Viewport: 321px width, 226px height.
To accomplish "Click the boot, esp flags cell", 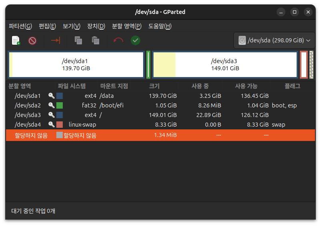I will pos(284,105).
